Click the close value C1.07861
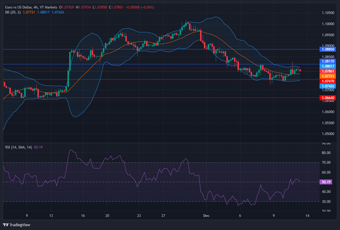The height and width of the screenshot is (230, 340). point(116,7)
